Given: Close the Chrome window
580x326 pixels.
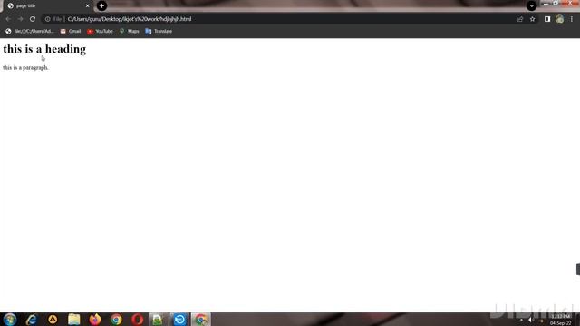Looking at the screenshot, I should coord(570,3).
